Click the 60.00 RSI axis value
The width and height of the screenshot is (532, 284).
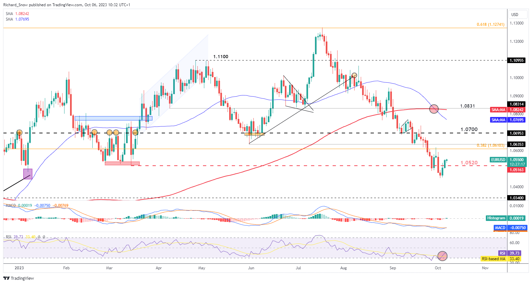point(515,243)
